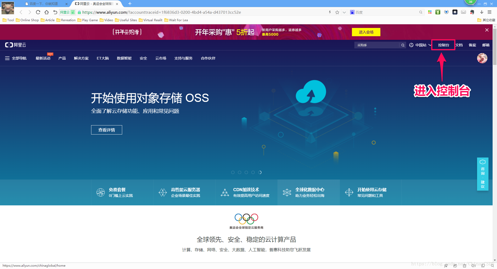Open the browser hamburger menu
Viewport: 497px width, 269px height.
(489, 12)
